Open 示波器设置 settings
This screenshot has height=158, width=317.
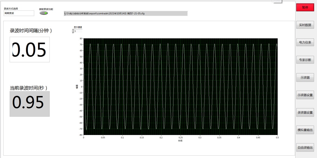pyautogui.click(x=305, y=95)
